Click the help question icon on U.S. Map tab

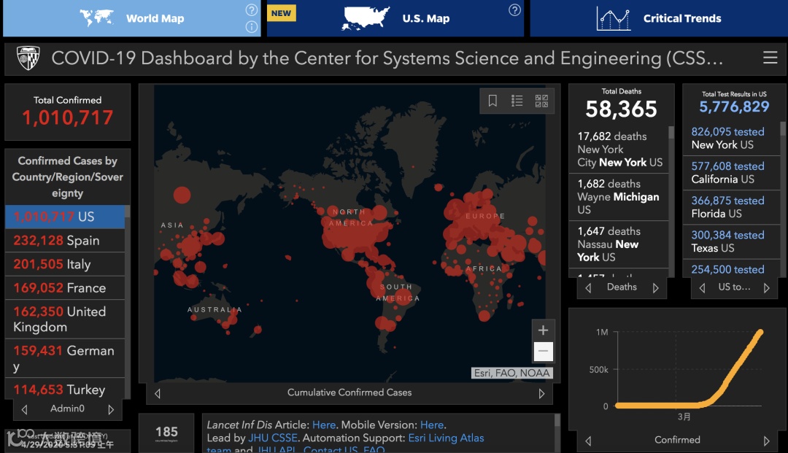click(514, 9)
